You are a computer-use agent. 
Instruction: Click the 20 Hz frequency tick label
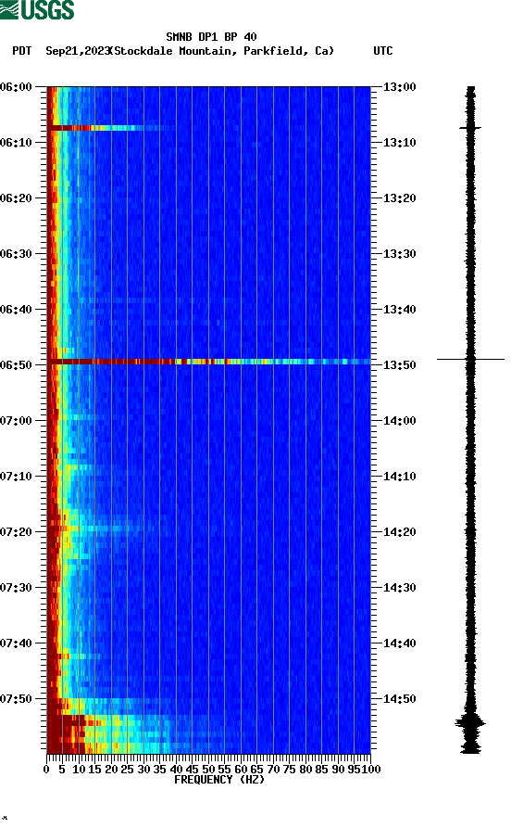pos(111,770)
